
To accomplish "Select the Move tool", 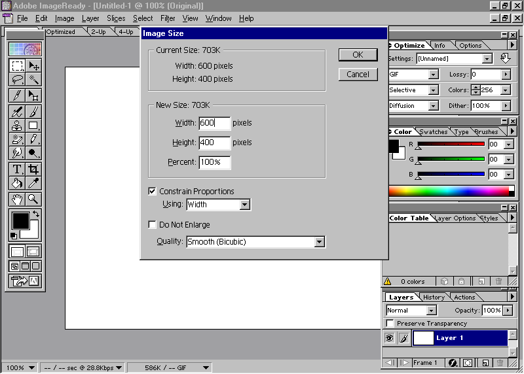I will [33, 66].
